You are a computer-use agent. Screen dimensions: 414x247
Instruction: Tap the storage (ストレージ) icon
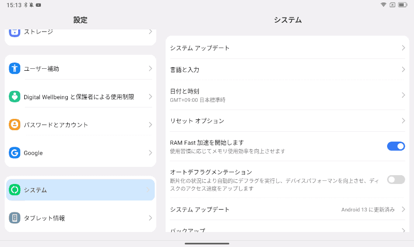coord(14,32)
